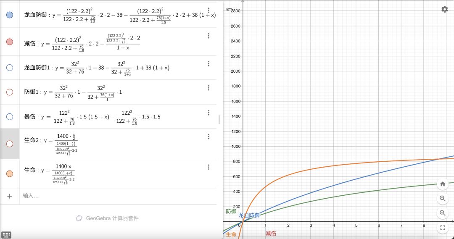Show the 暴伤 function graph
This screenshot has width=454, height=239.
point(10,117)
